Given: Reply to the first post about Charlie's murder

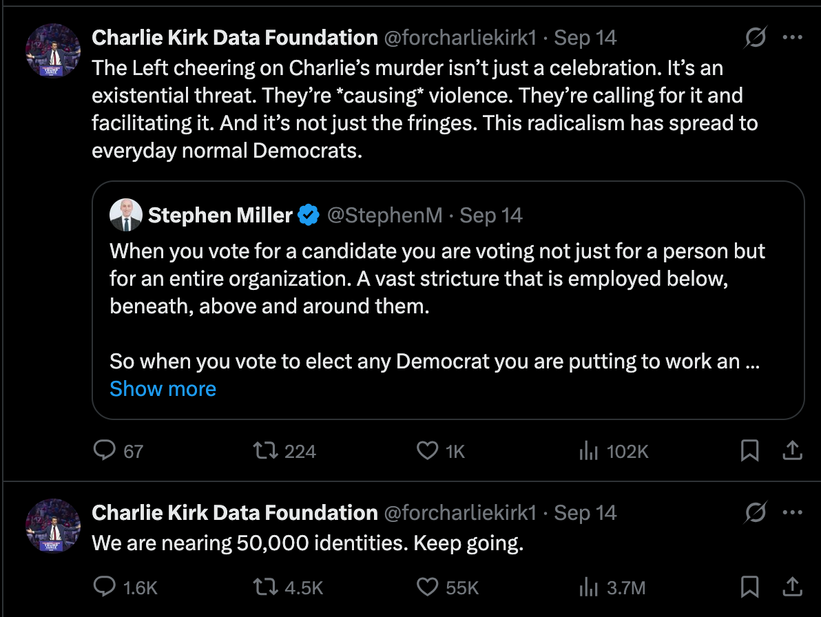Looking at the screenshot, I should 104,451.
